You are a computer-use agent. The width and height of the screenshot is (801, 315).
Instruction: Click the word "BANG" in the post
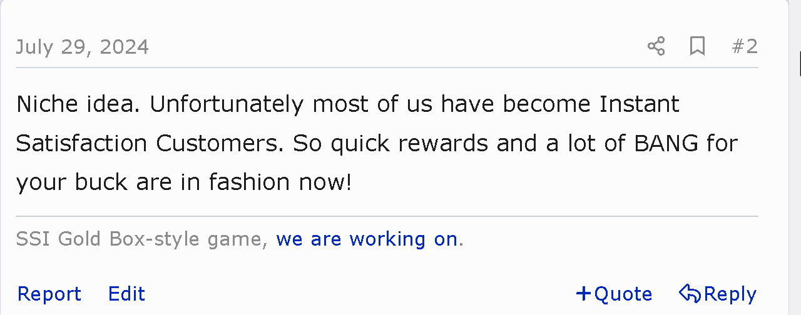pyautogui.click(x=666, y=143)
